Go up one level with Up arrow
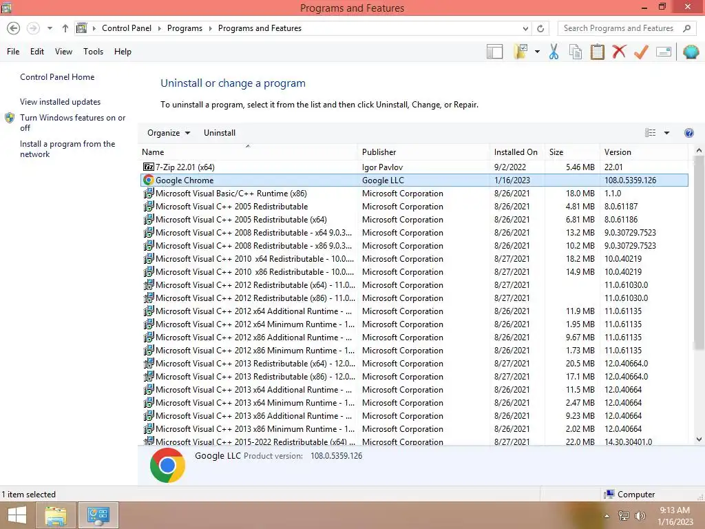Image resolution: width=705 pixels, height=529 pixels. [65, 28]
